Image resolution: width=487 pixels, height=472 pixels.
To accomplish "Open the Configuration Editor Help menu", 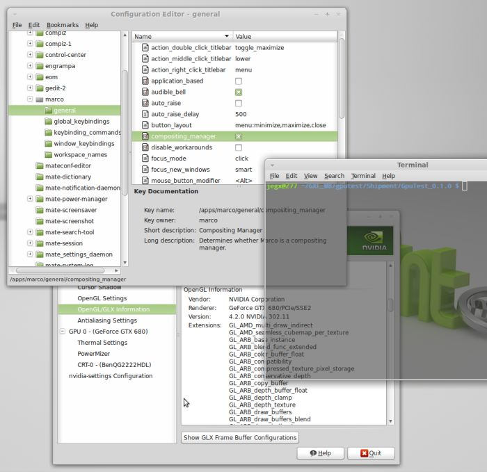I will [x=92, y=25].
